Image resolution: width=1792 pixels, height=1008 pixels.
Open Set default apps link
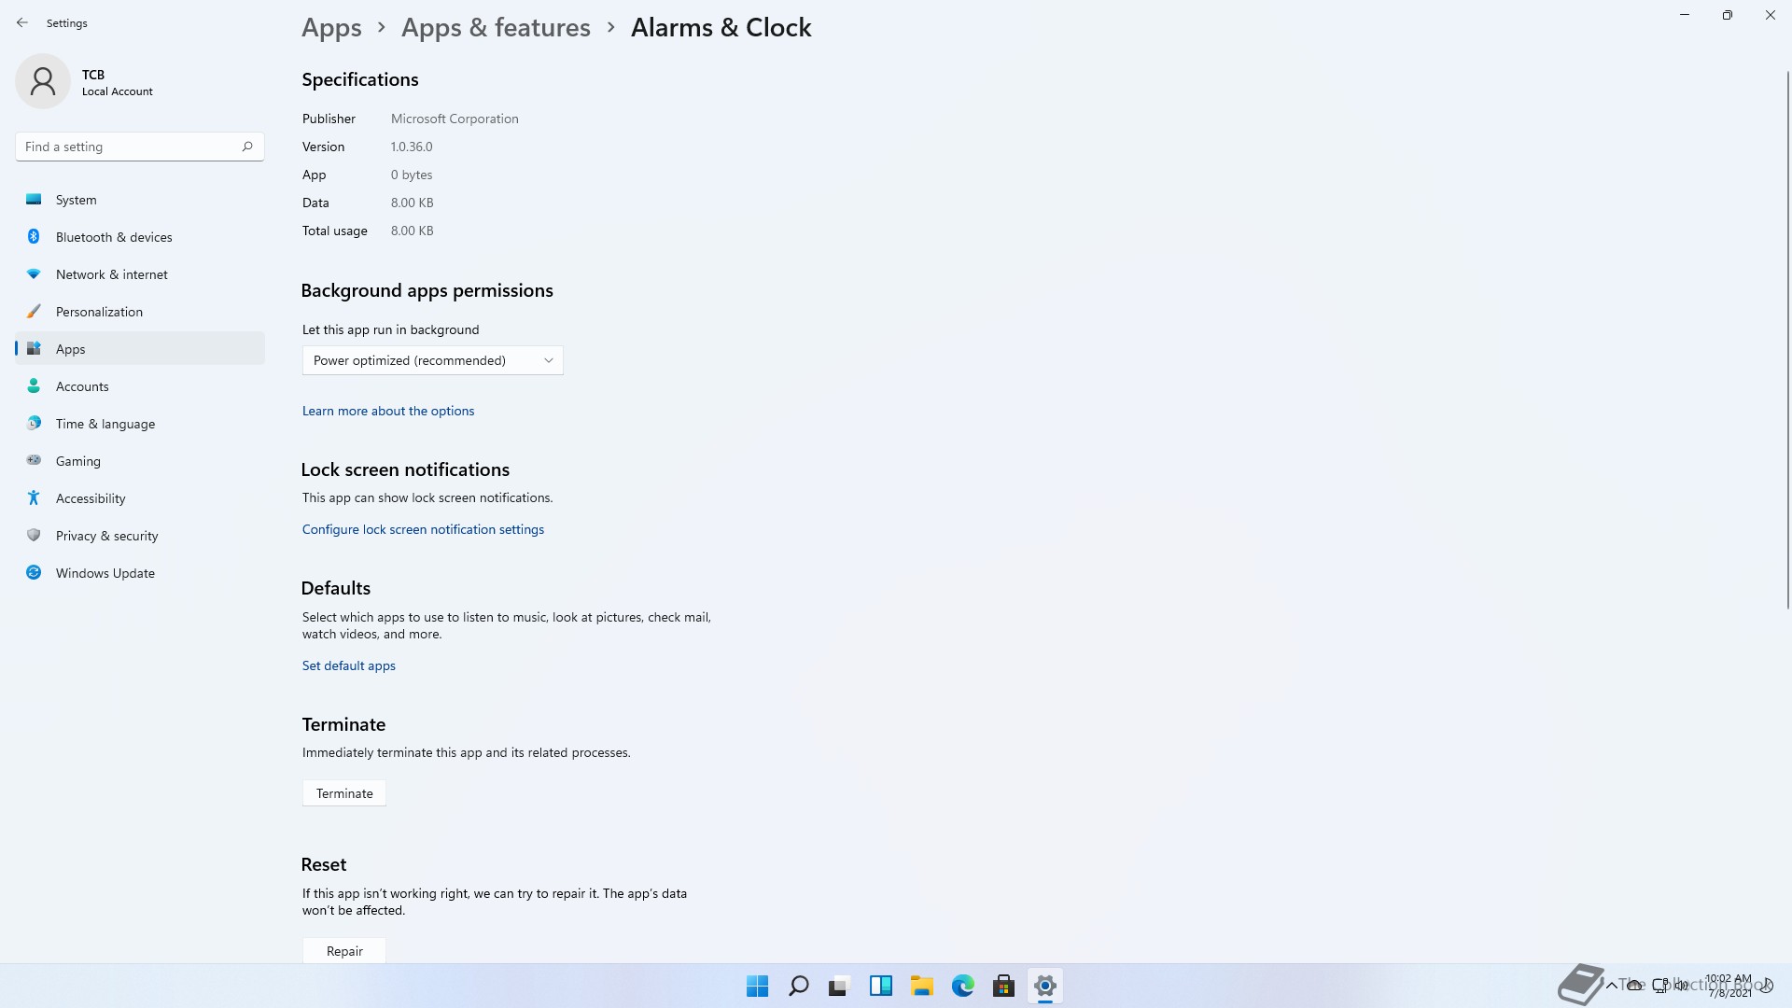point(349,665)
